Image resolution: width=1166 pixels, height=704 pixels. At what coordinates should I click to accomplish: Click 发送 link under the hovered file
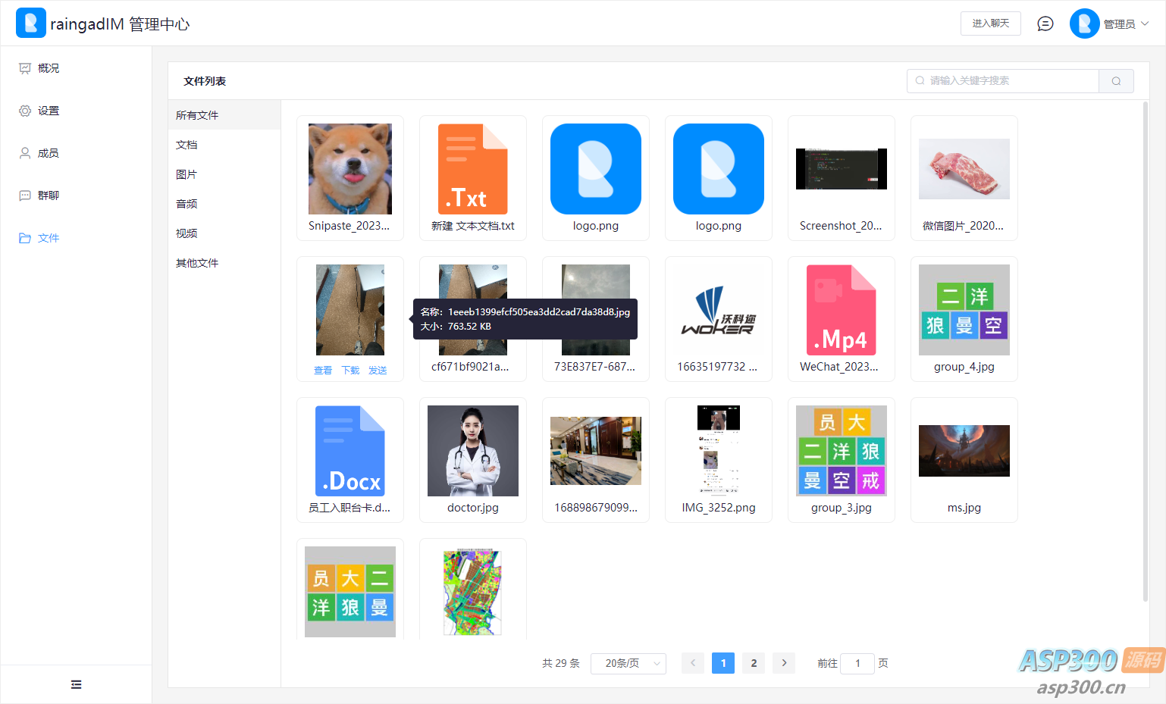pos(378,371)
